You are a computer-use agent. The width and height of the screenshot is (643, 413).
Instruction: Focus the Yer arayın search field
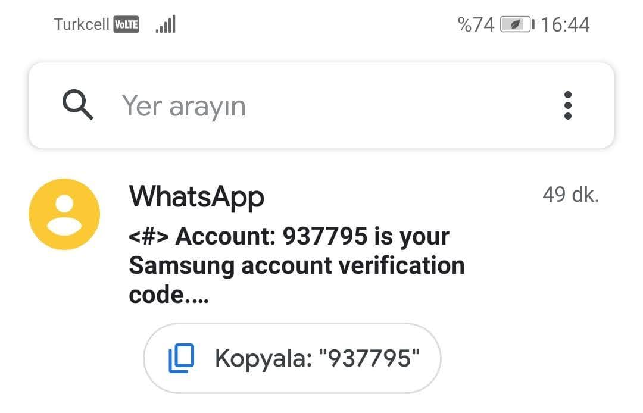pyautogui.click(x=184, y=106)
